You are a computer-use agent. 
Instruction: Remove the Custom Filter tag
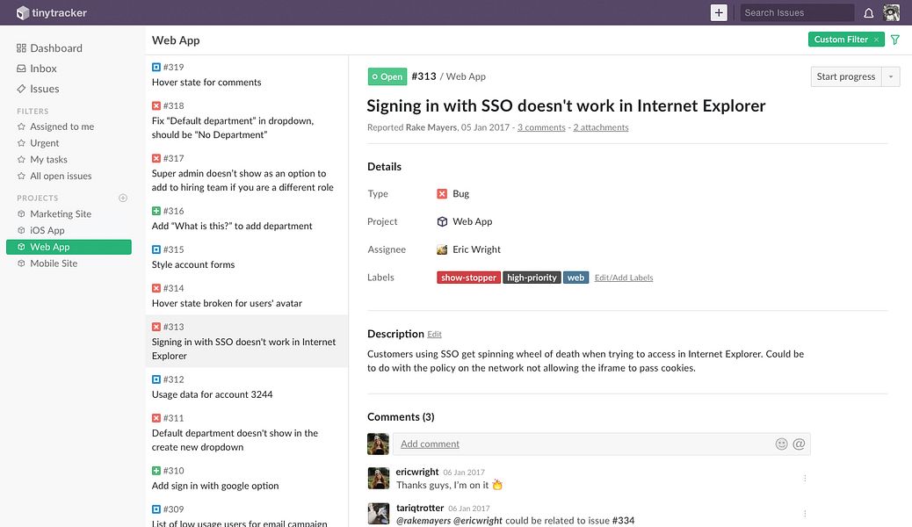click(877, 40)
